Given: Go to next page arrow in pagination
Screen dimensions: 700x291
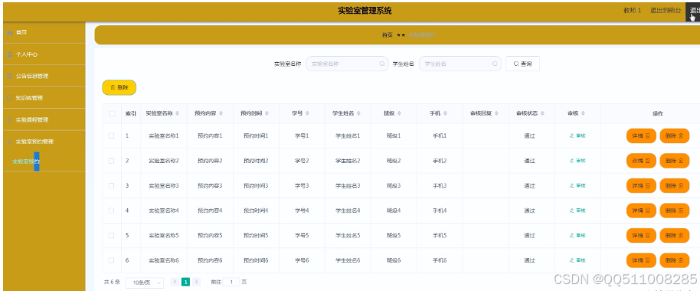Looking at the screenshot, I should click(x=197, y=282).
